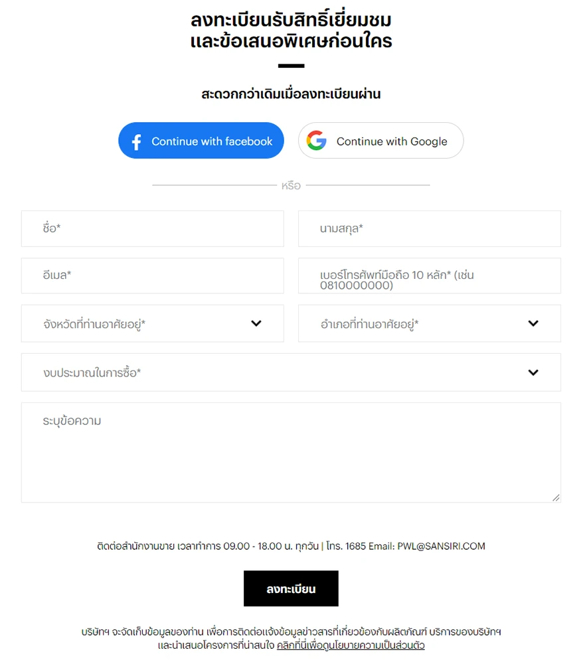The width and height of the screenshot is (581, 664).
Task: Focus the นามสกุล last name field
Action: [x=429, y=228]
